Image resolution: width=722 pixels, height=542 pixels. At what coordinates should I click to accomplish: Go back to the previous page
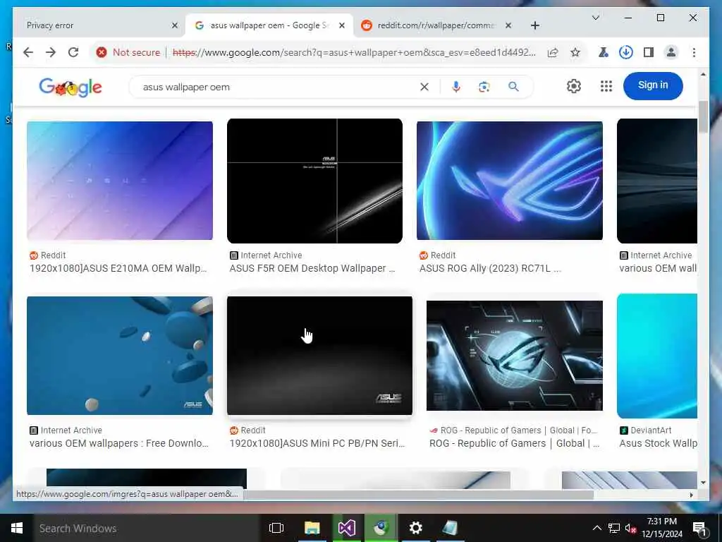click(x=28, y=52)
